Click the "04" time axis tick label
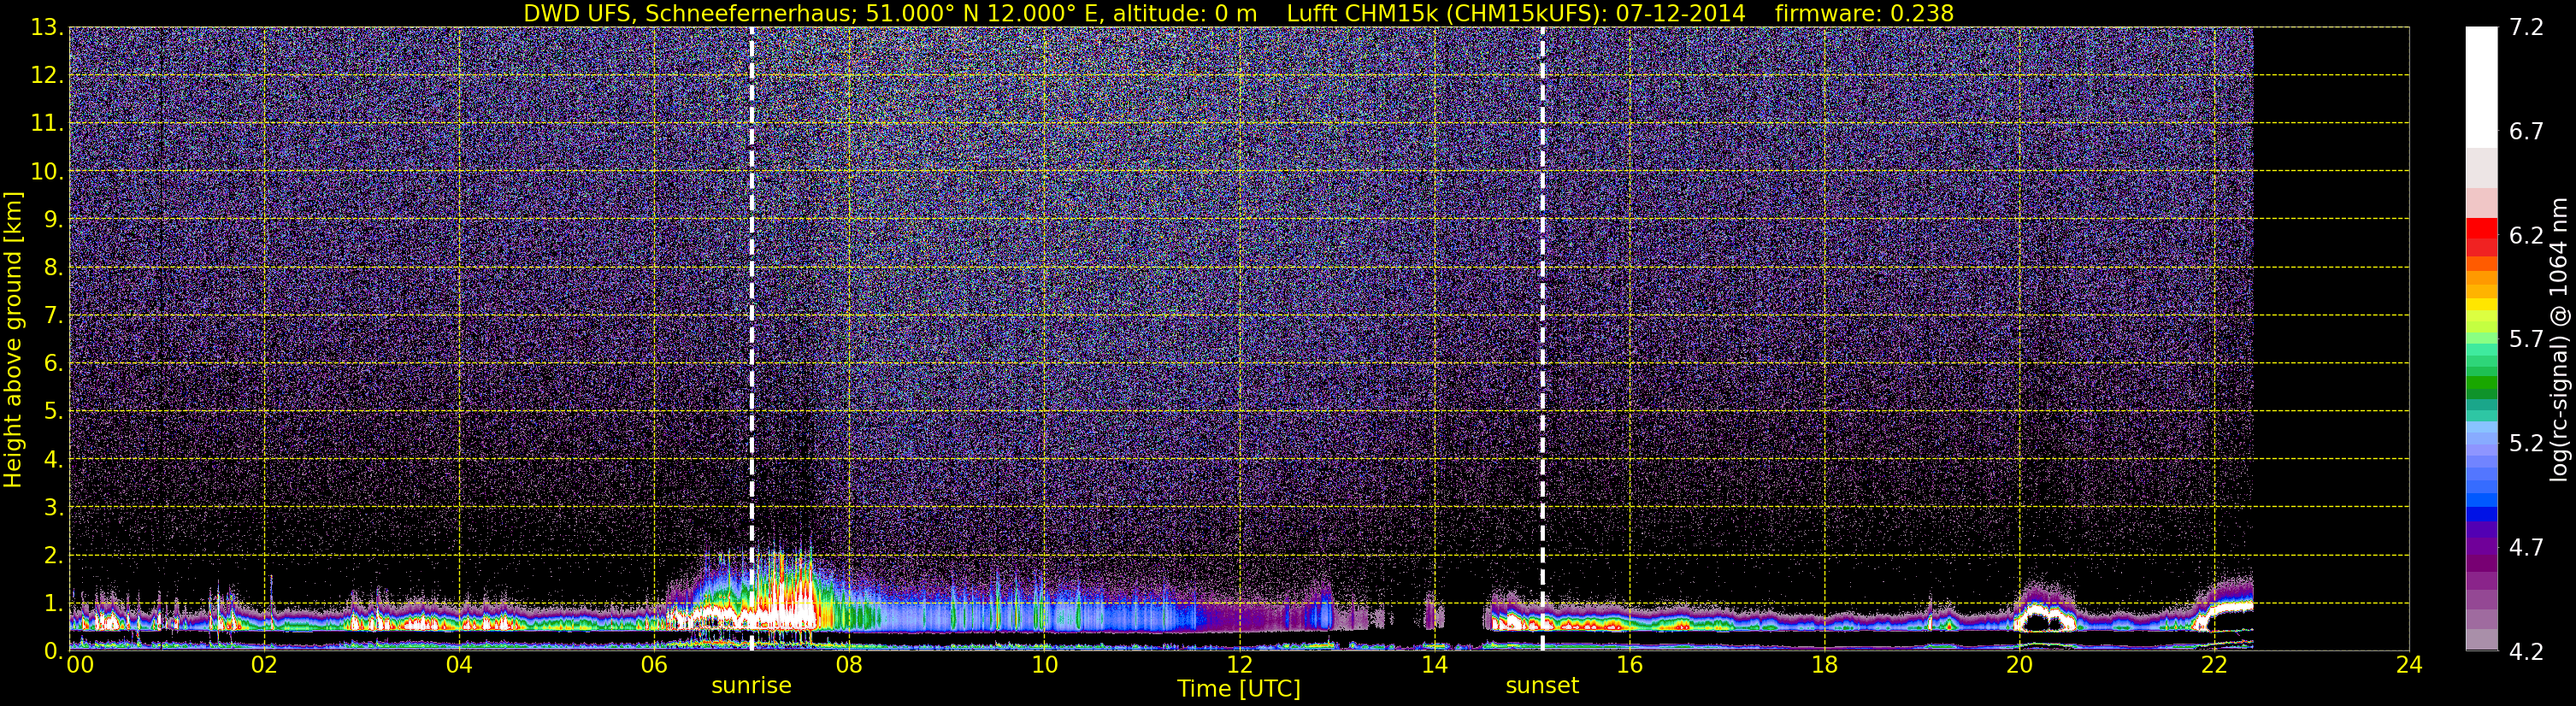 (459, 665)
